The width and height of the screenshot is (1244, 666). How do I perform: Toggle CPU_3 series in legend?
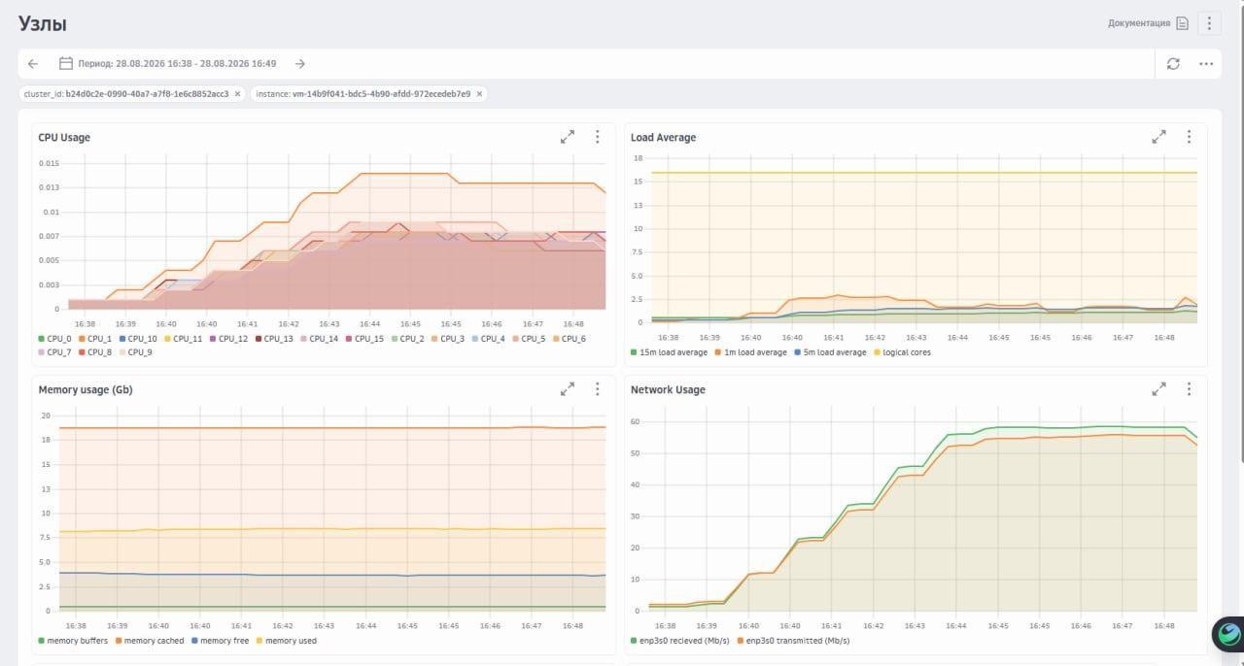[447, 339]
